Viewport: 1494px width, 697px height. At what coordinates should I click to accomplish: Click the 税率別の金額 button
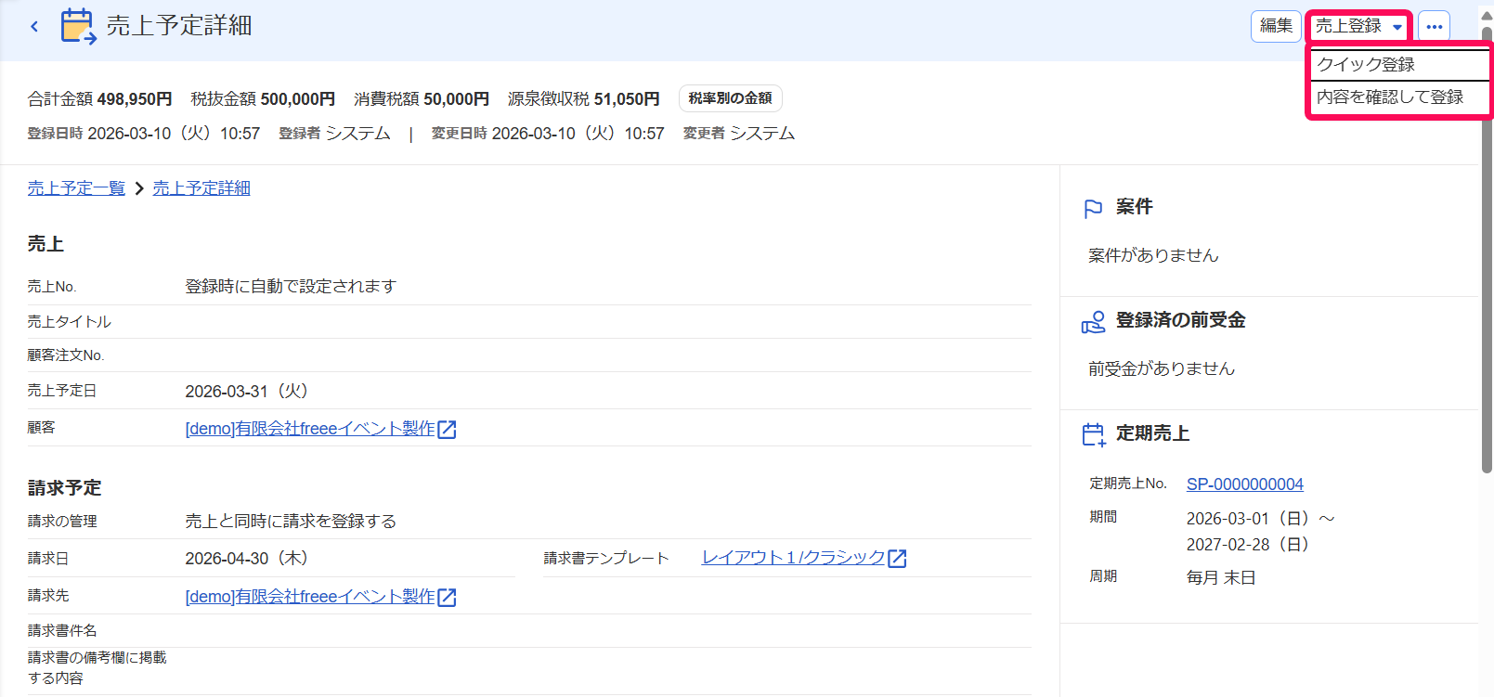pyautogui.click(x=731, y=98)
